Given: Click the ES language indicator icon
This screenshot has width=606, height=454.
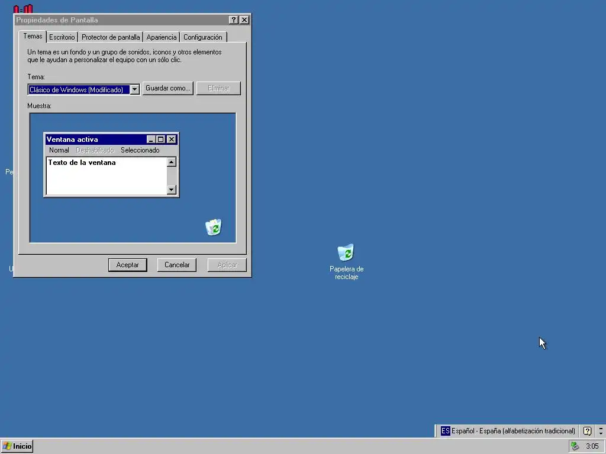Looking at the screenshot, I should coord(445,431).
